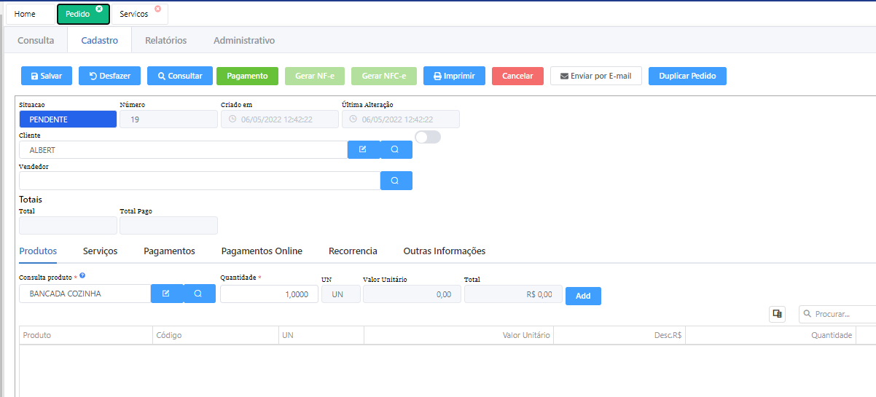Viewport: 876px width, 397px height.
Task: Close the Servicos tab using its x icon
Action: point(157,9)
